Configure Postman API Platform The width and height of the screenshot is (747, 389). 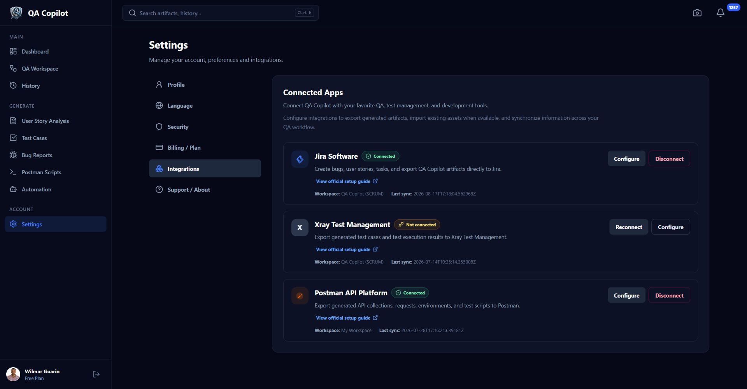(x=626, y=295)
